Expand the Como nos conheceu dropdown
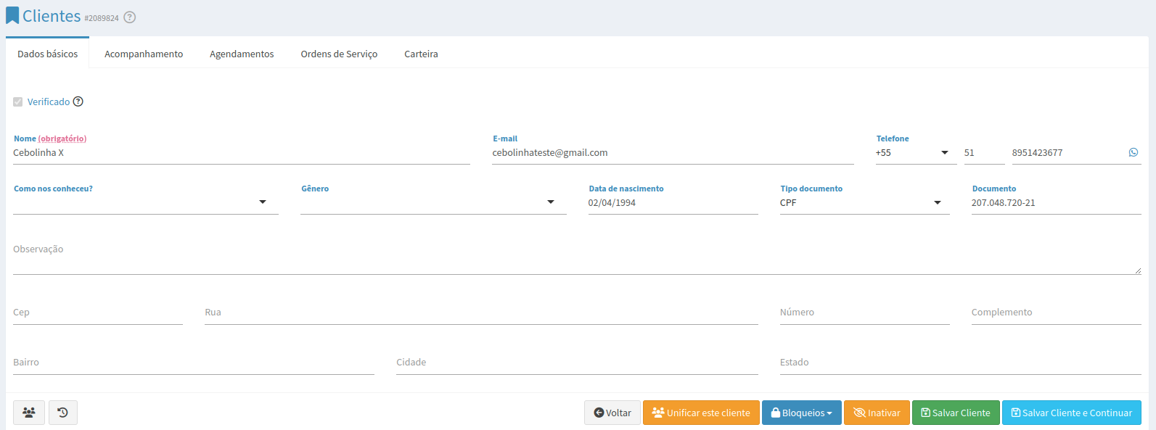Viewport: 1156px width, 430px height. pos(146,202)
